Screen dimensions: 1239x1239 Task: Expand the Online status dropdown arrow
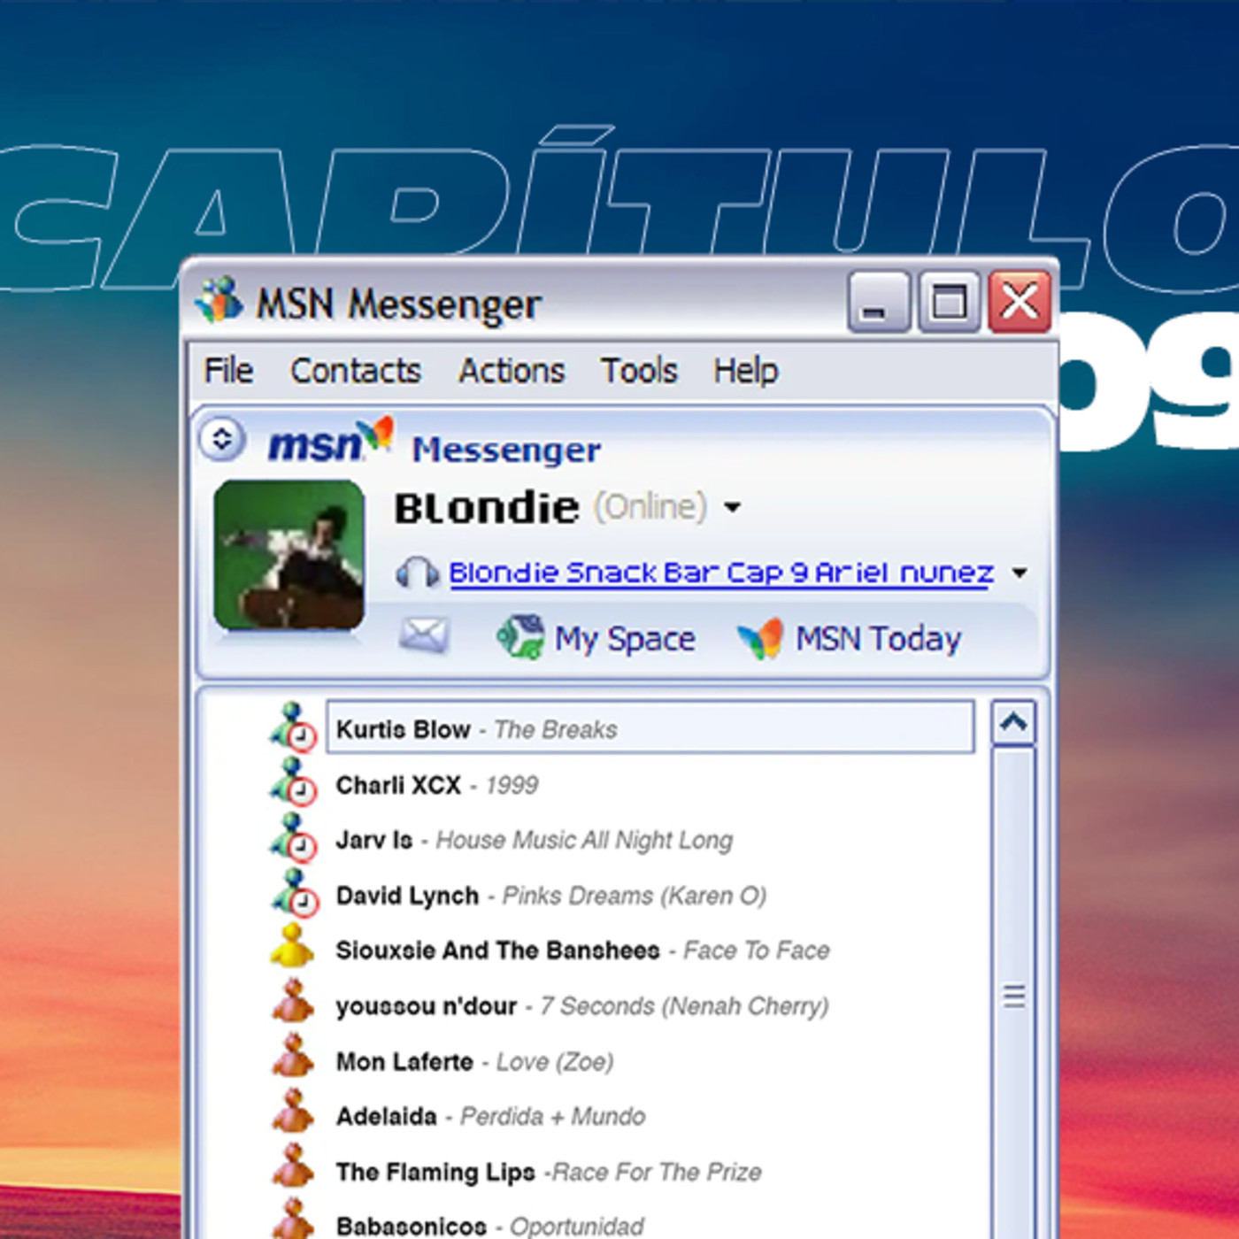click(x=732, y=508)
